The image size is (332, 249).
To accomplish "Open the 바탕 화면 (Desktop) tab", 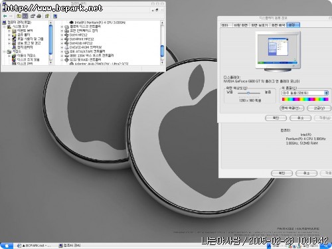I will (241, 25).
